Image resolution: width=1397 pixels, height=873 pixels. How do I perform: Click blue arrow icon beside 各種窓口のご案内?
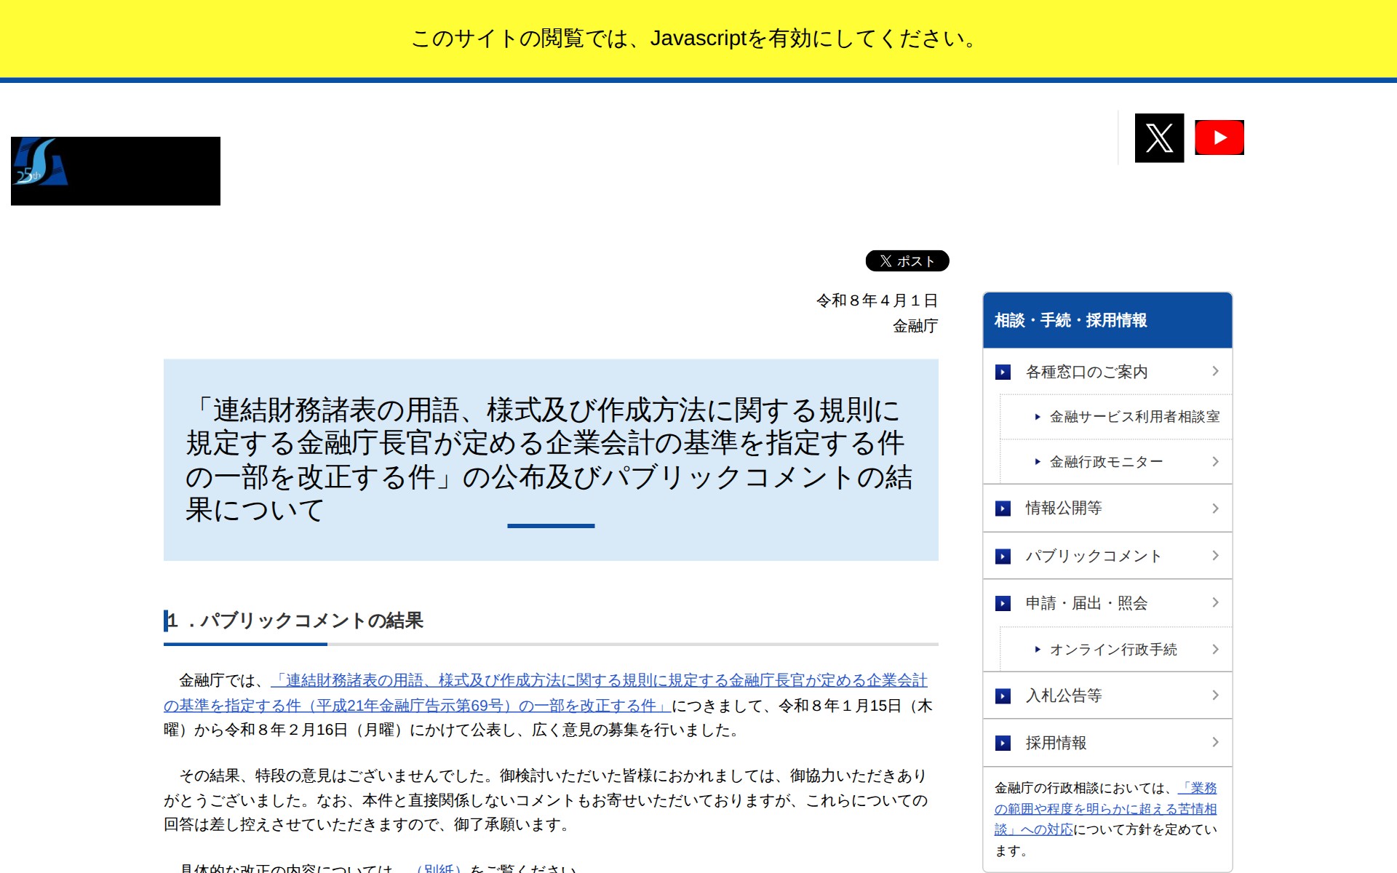pyautogui.click(x=1003, y=372)
